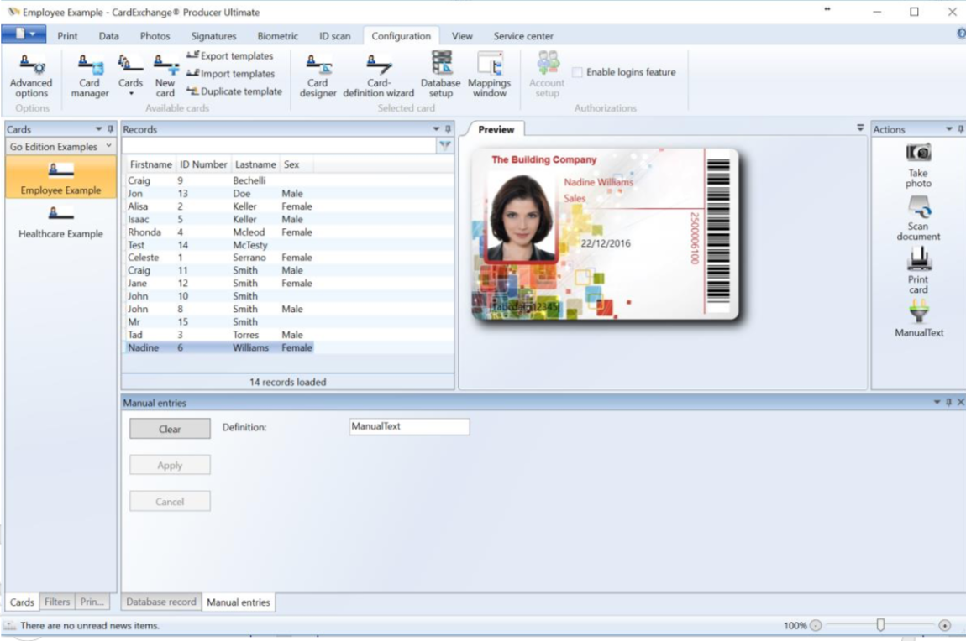The image size is (966, 641).
Task: Enable the logins feature checkbox
Action: click(x=577, y=73)
